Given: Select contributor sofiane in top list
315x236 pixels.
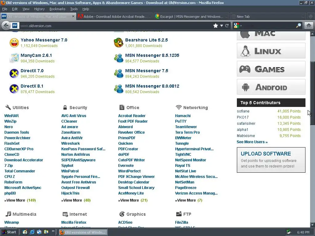Looking at the screenshot, I should 243,111.
